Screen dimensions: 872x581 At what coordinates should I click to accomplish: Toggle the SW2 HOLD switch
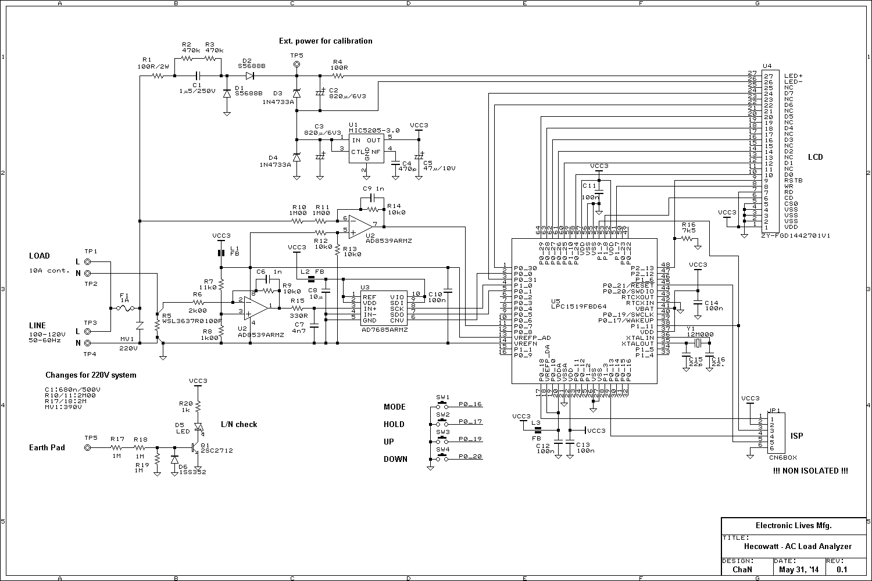(442, 422)
